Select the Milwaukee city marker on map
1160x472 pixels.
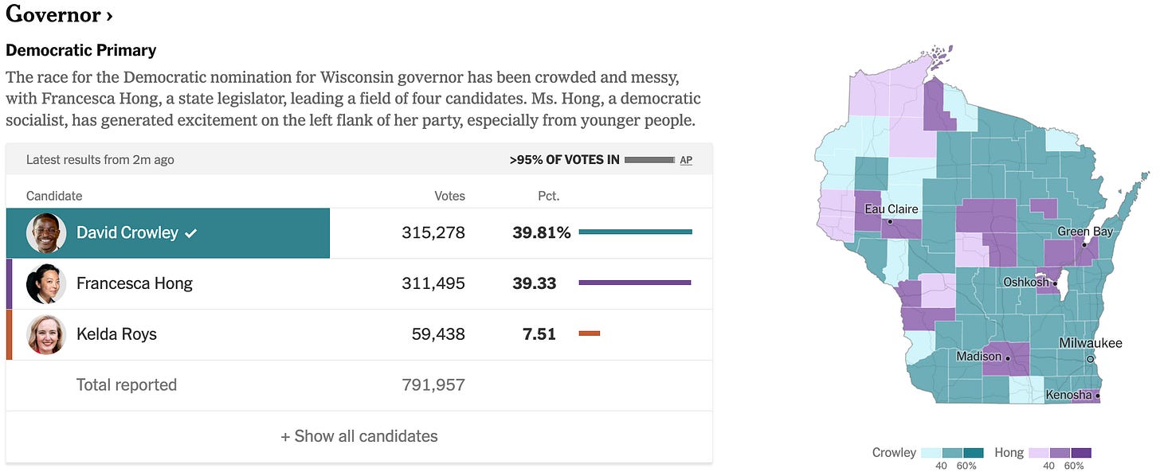[1091, 360]
